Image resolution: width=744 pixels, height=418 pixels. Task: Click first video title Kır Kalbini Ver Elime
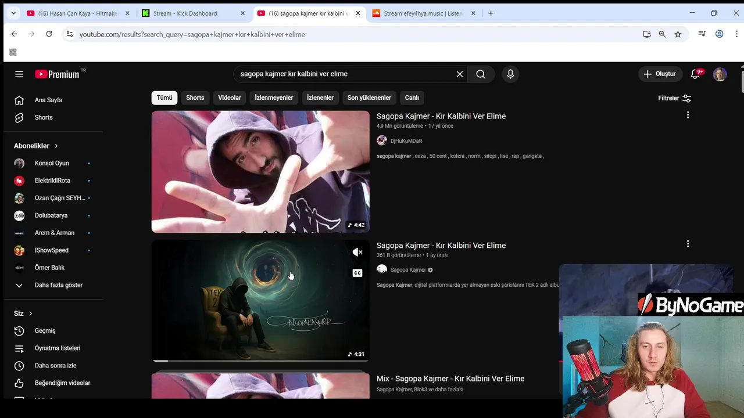(x=441, y=116)
